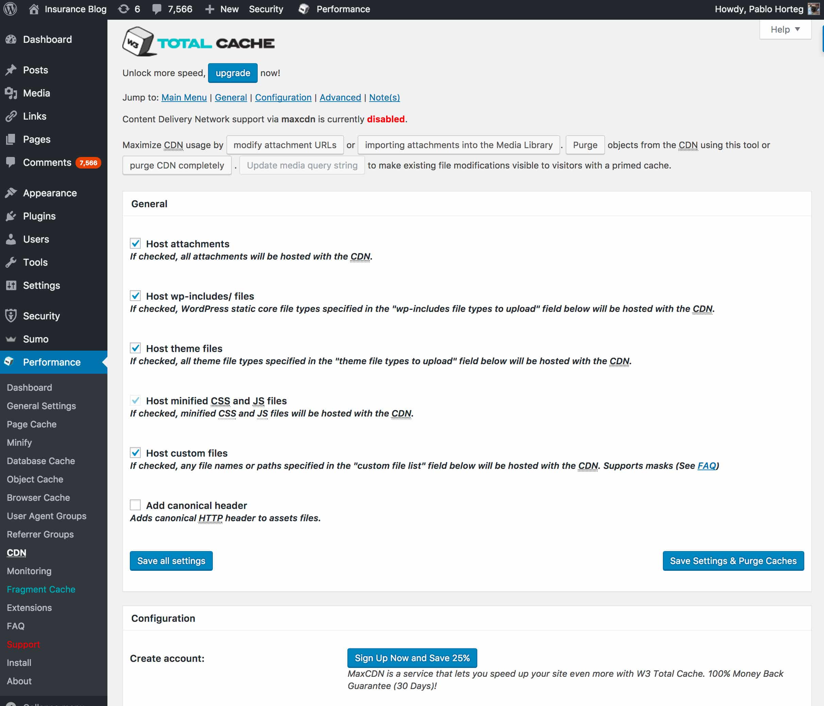Click the Tools wrench icon
The height and width of the screenshot is (706, 824).
click(11, 262)
